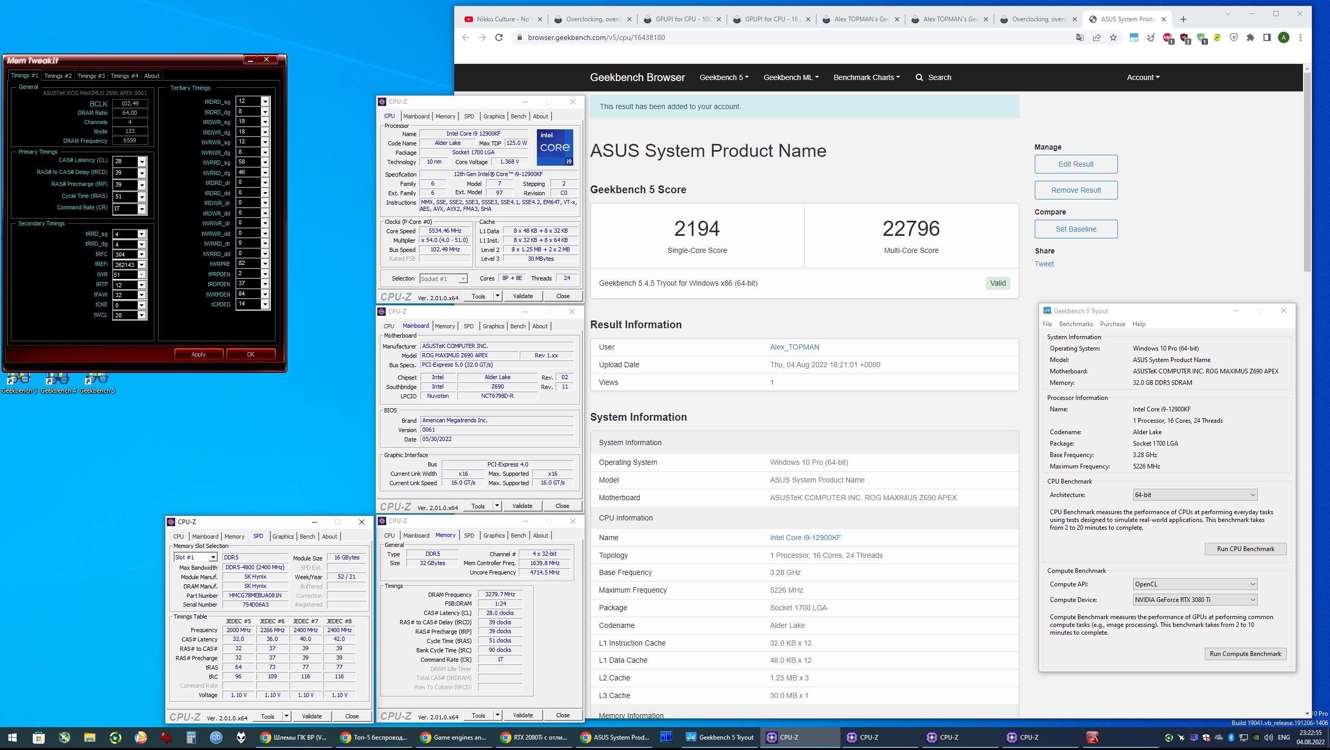Image resolution: width=1330 pixels, height=750 pixels.
Task: Switch to Timings #2 tab in Mem TweakIt
Action: (58, 76)
